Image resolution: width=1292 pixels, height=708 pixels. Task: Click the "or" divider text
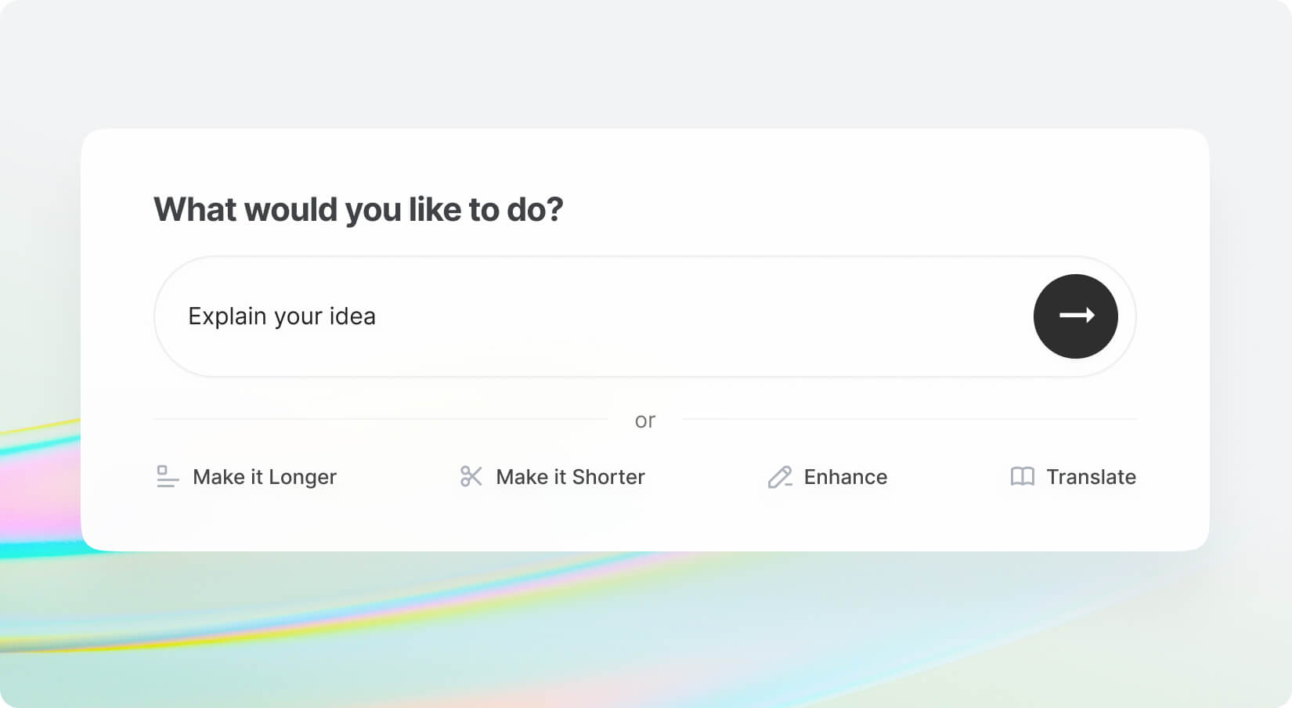pyautogui.click(x=644, y=421)
